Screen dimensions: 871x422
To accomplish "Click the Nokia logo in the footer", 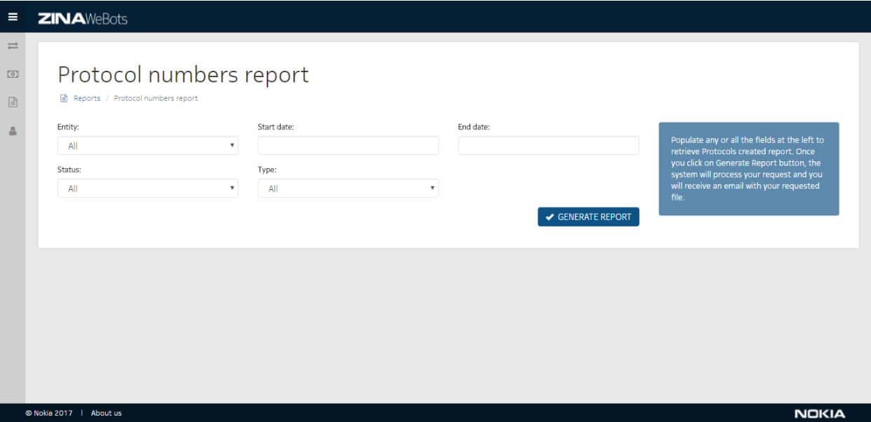I will tap(819, 414).
